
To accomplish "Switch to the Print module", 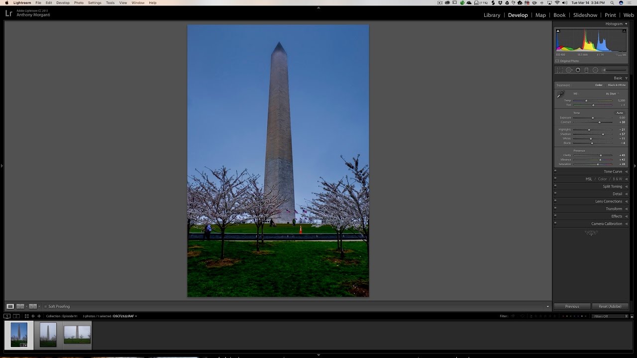I will click(610, 15).
